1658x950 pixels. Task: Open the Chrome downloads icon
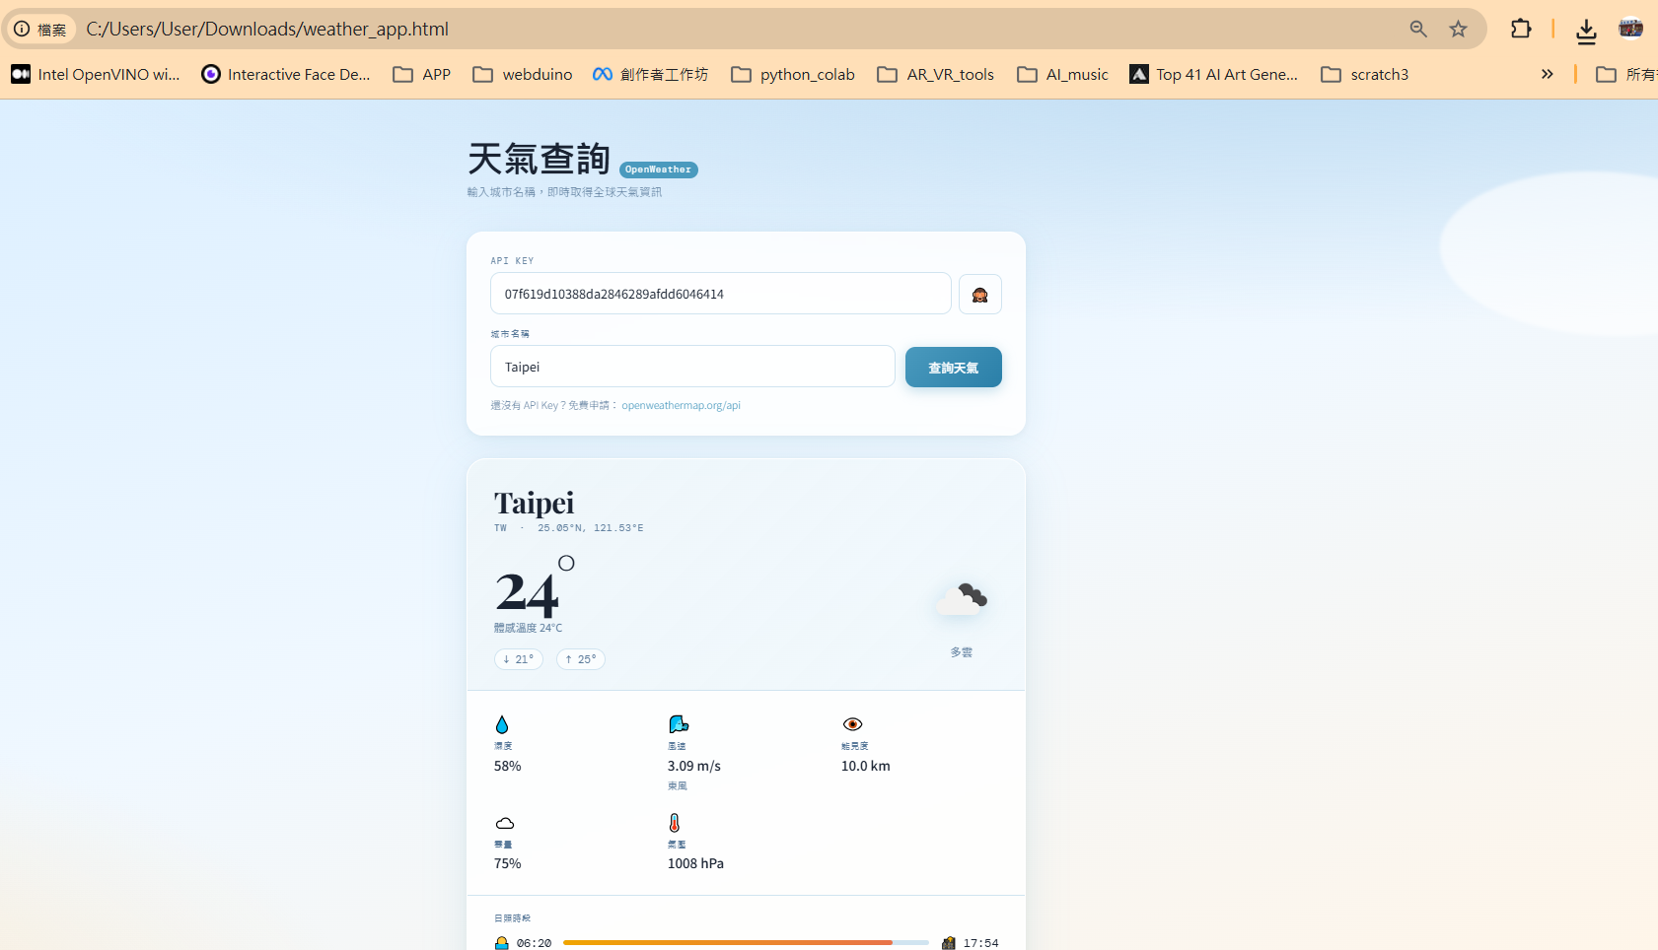pyautogui.click(x=1586, y=31)
